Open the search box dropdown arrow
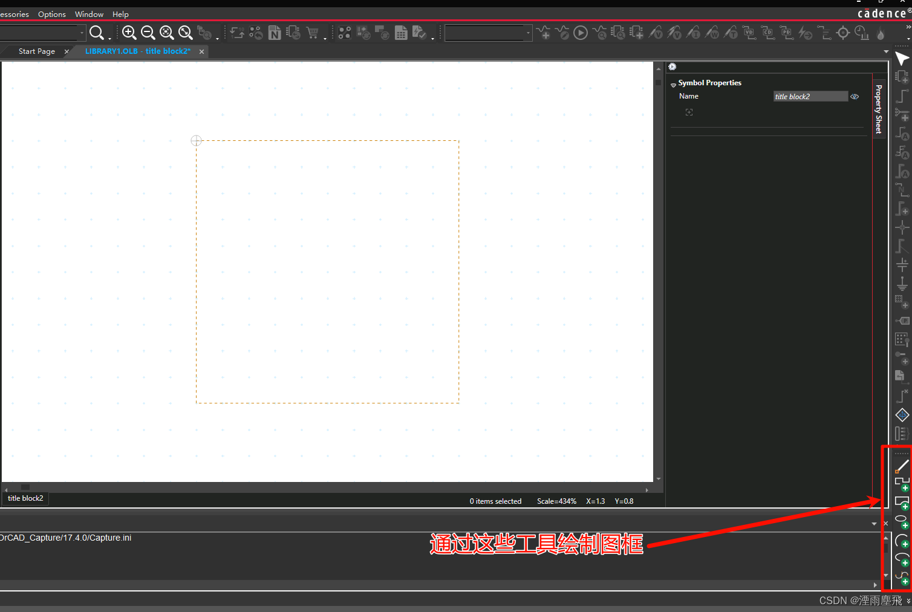 82,33
